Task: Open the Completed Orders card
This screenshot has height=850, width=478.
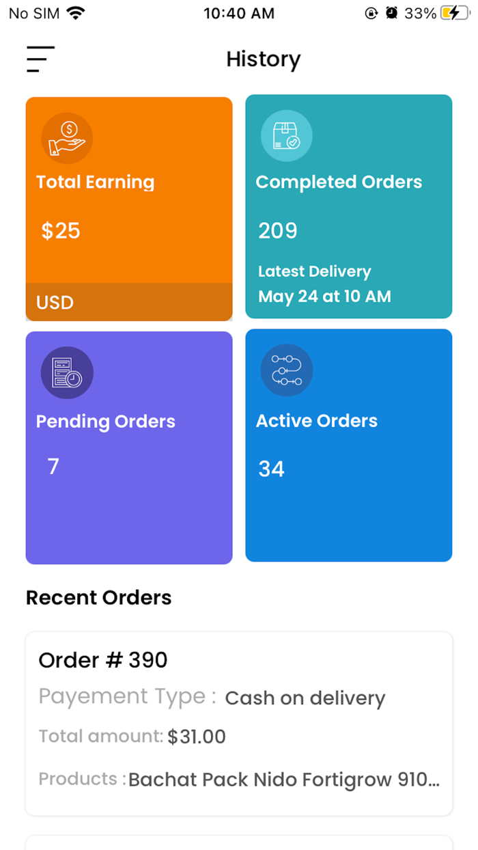Action: pyautogui.click(x=348, y=206)
